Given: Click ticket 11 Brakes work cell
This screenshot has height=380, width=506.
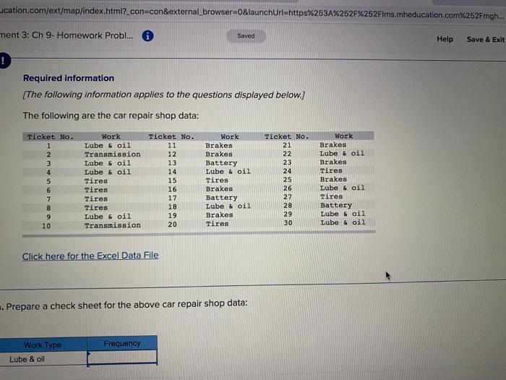Looking at the screenshot, I should [x=219, y=145].
